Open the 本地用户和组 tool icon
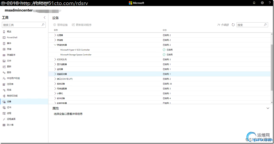 [x=4, y=78]
